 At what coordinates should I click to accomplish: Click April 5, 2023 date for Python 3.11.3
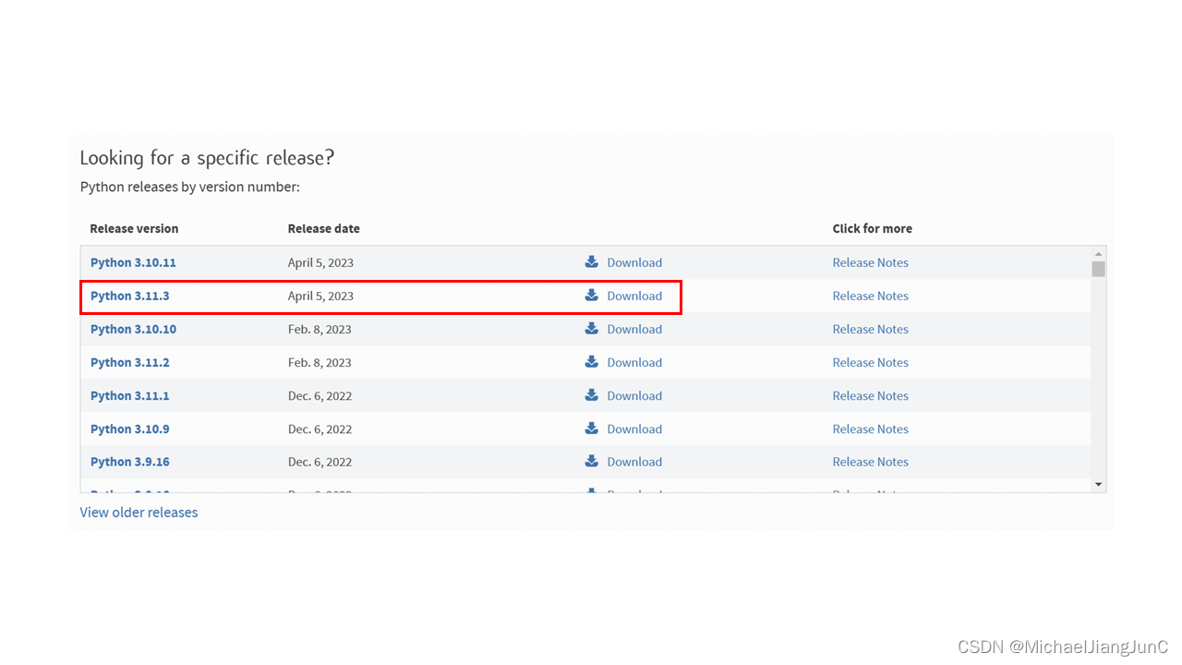tap(320, 296)
